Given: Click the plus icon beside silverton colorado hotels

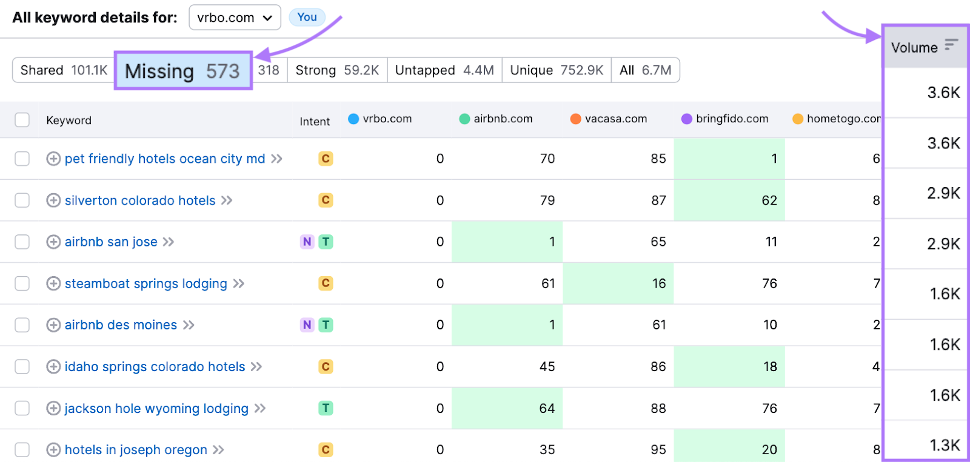Looking at the screenshot, I should pos(53,200).
